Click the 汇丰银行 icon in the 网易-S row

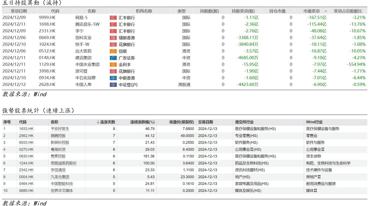click(x=113, y=18)
